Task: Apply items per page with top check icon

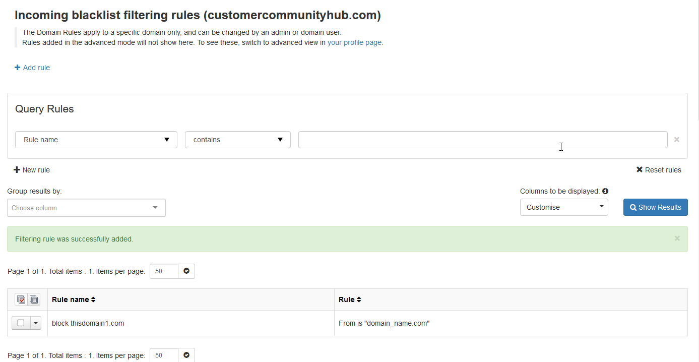Action: point(186,271)
